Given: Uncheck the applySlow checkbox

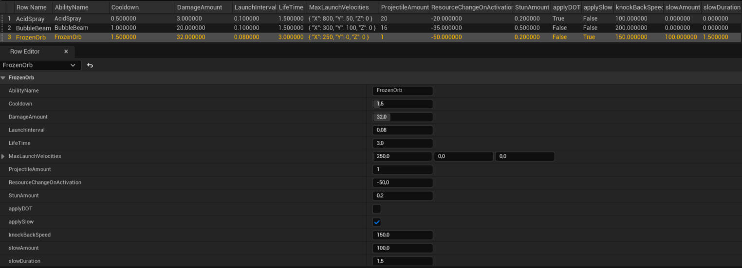Looking at the screenshot, I should (x=376, y=222).
